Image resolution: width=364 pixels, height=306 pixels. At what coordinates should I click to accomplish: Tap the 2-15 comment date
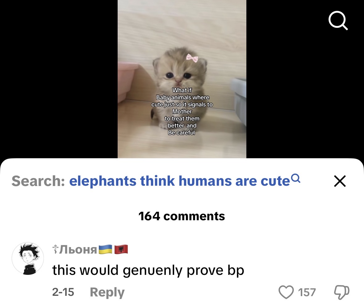click(x=63, y=292)
